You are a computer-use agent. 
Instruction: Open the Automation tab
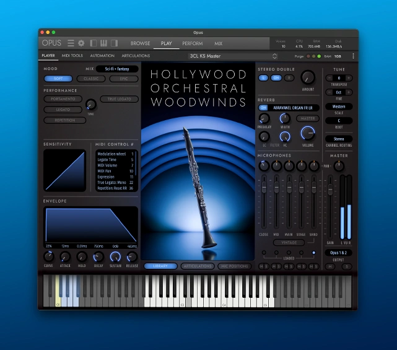[x=102, y=56]
